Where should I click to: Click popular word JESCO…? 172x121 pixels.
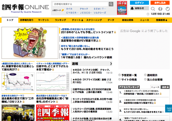click(x=86, y=13)
